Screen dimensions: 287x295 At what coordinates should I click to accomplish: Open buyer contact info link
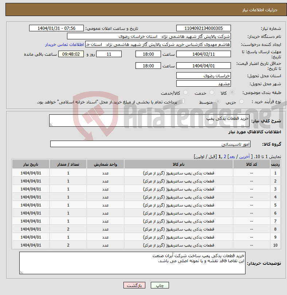[64, 44]
